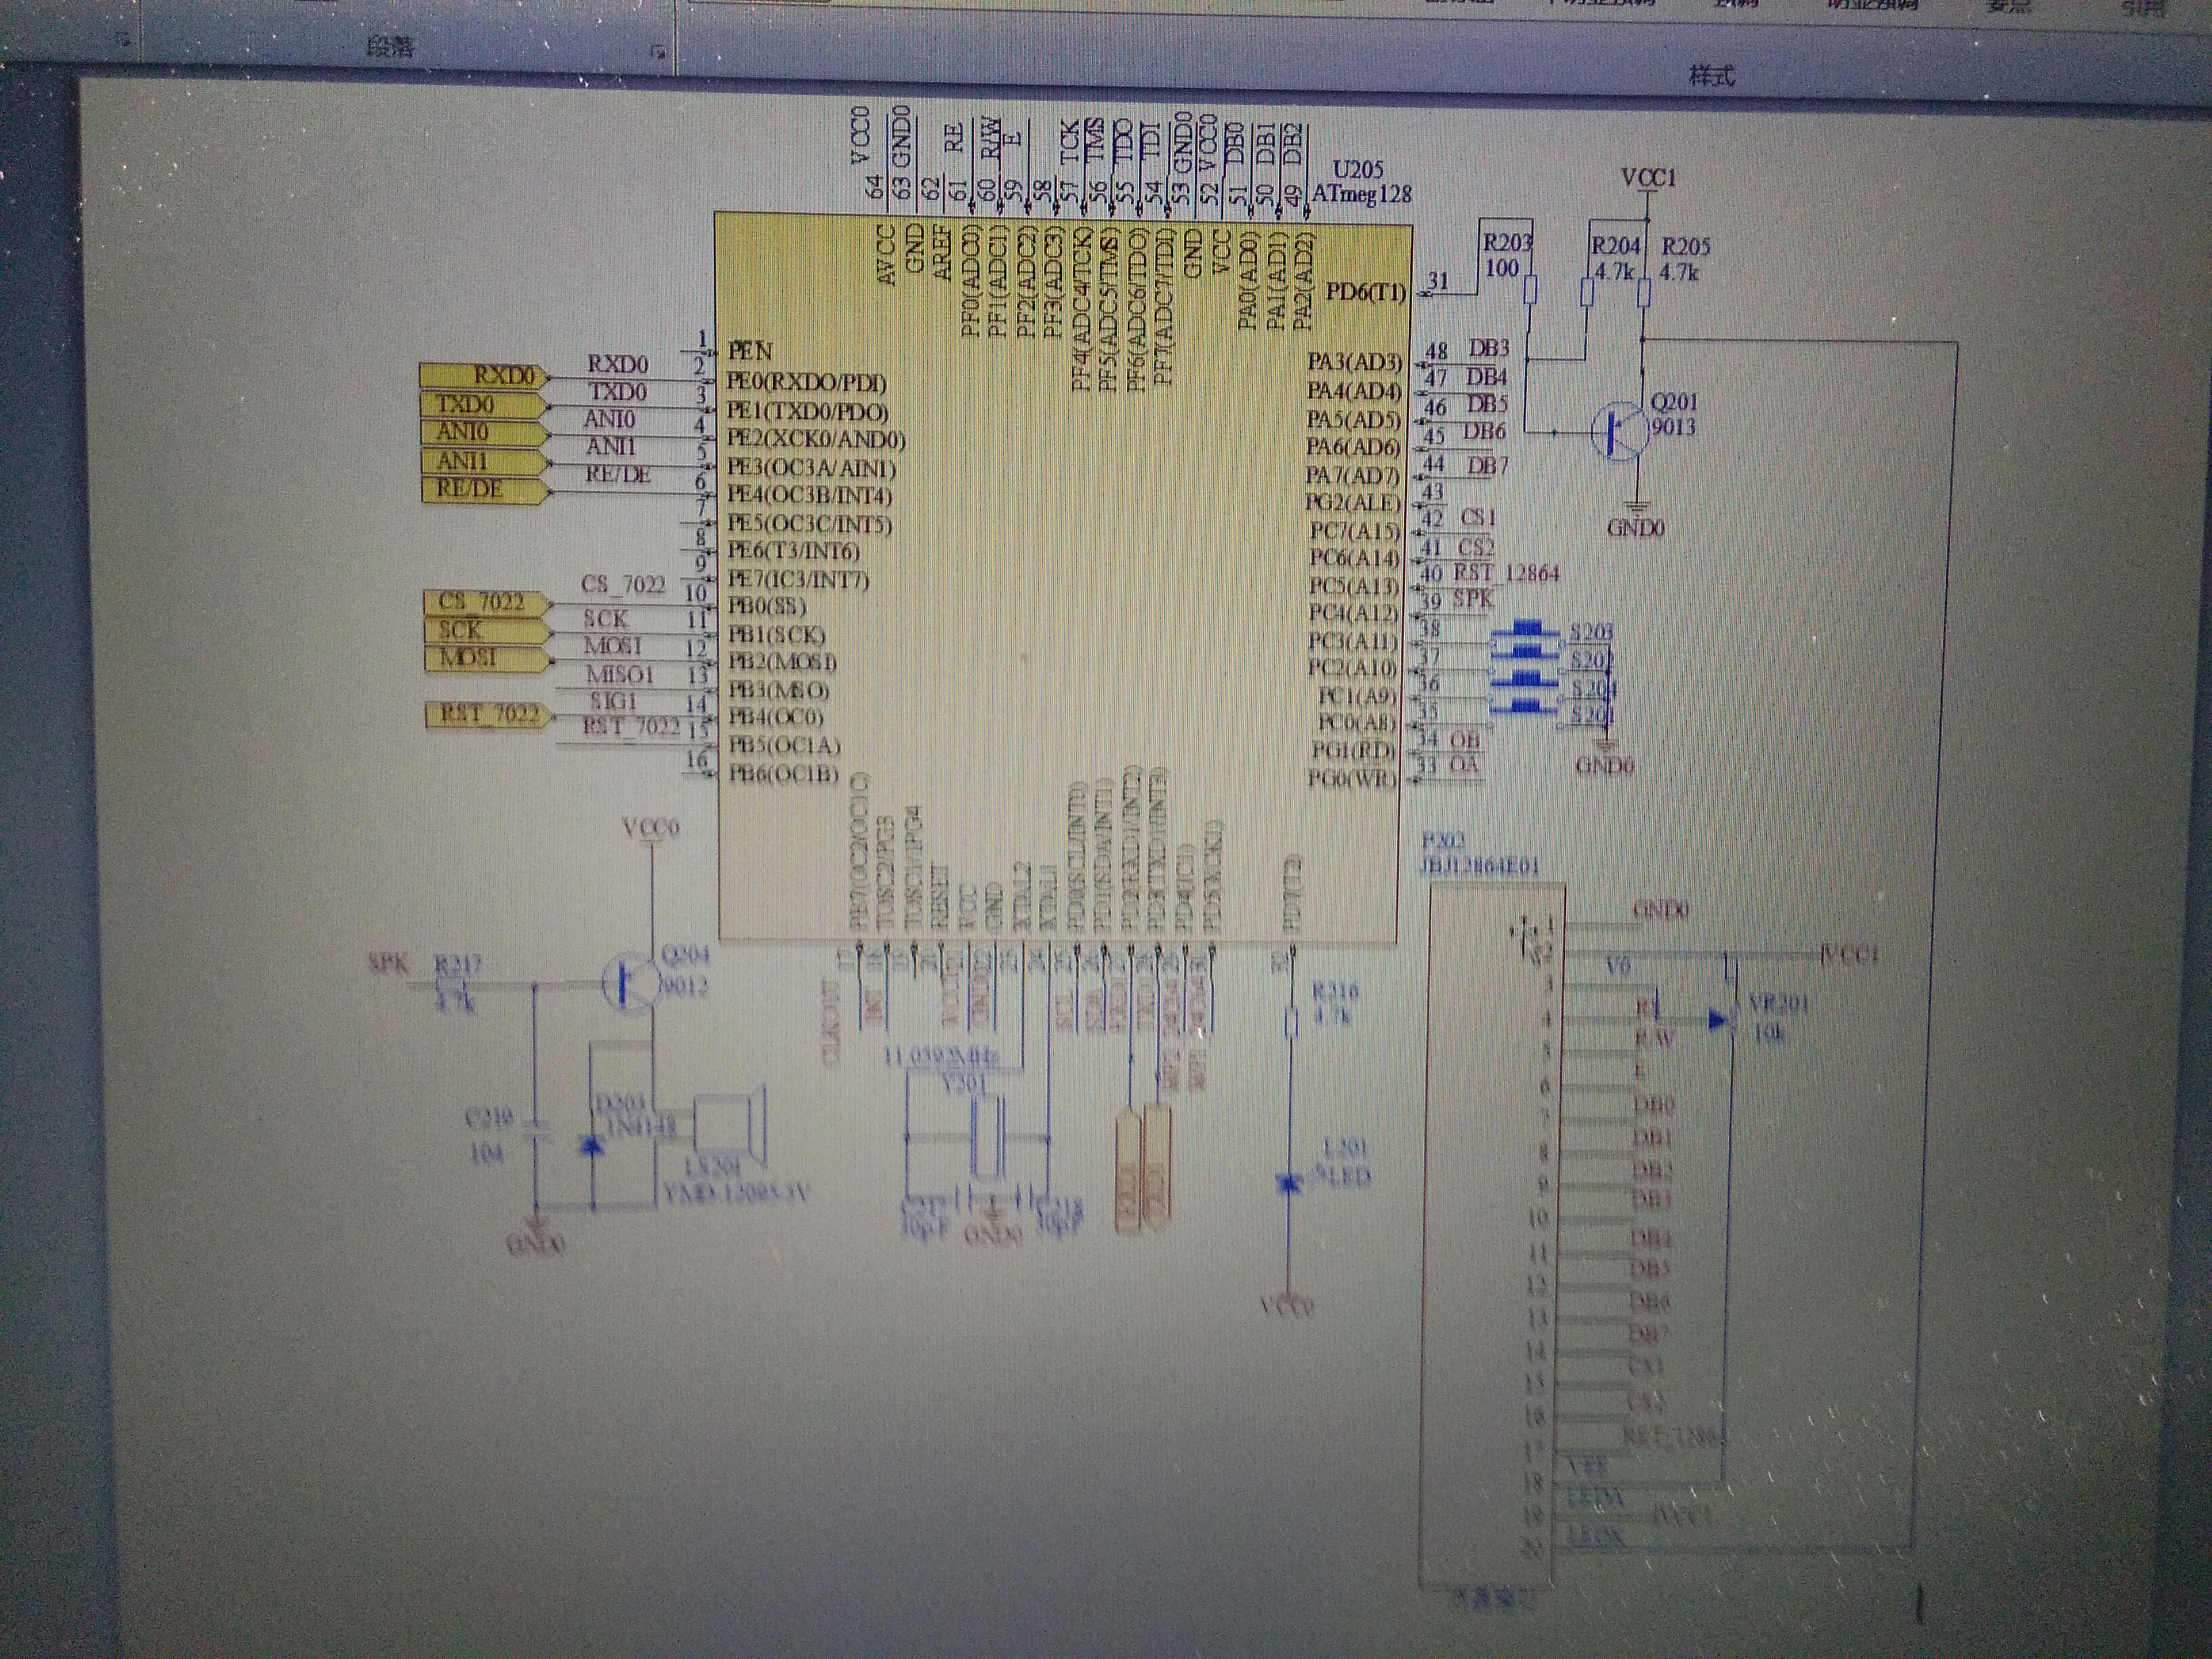Click the Q201 transistor symbol
This screenshot has width=2212, height=1659.
[x=1620, y=431]
